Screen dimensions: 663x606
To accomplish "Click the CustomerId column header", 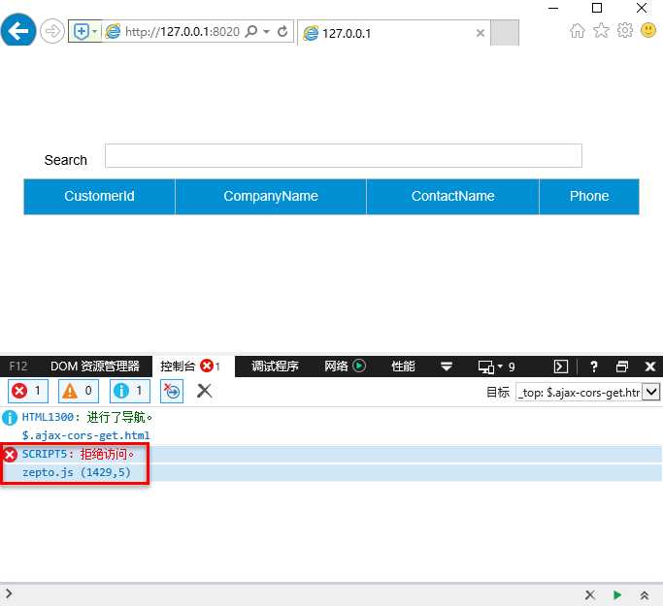I will click(x=99, y=197).
